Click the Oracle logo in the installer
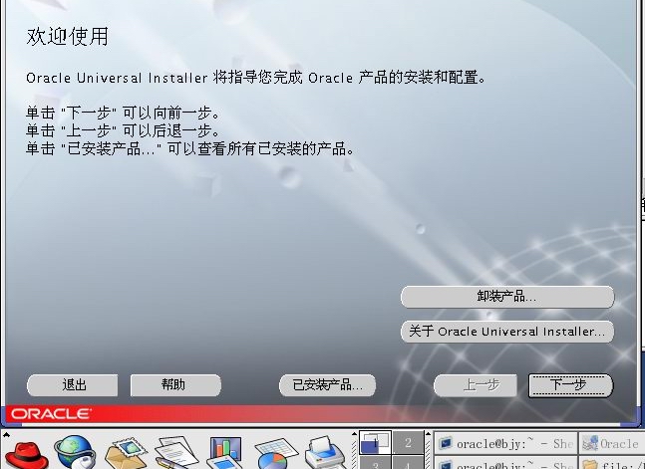 click(x=51, y=413)
